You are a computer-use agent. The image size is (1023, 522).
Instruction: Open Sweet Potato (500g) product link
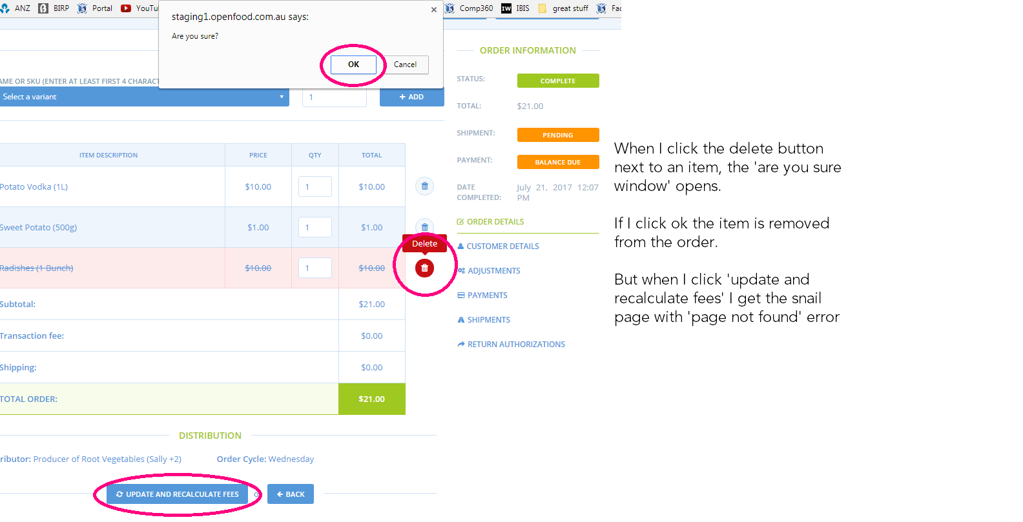(x=38, y=227)
